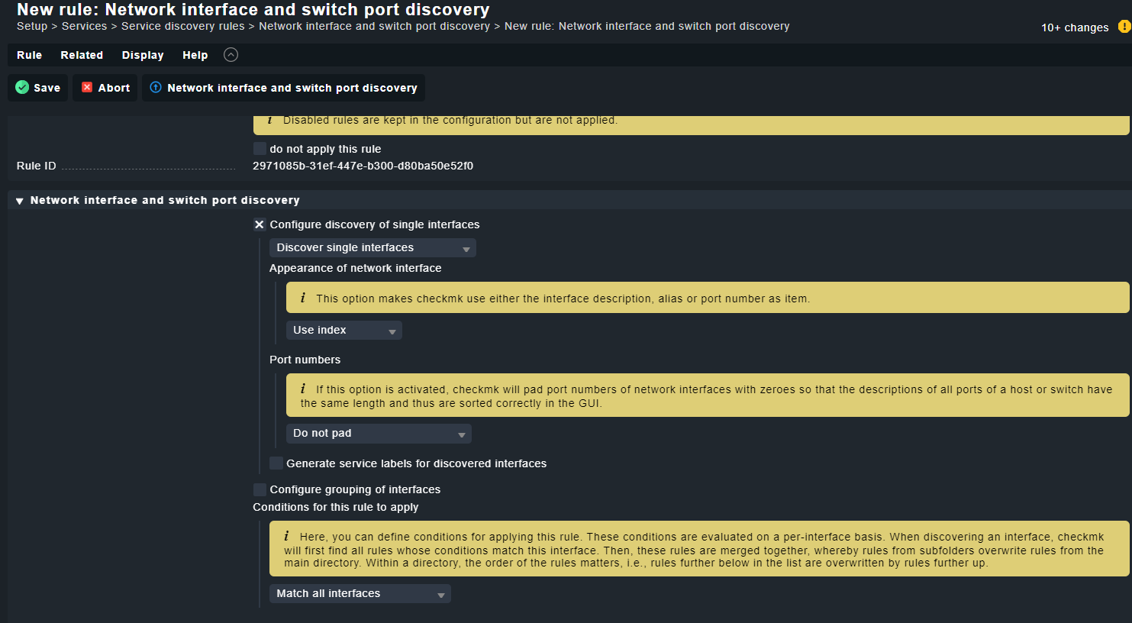This screenshot has height=623, width=1132.
Task: Open the Display menu
Action: [143, 55]
